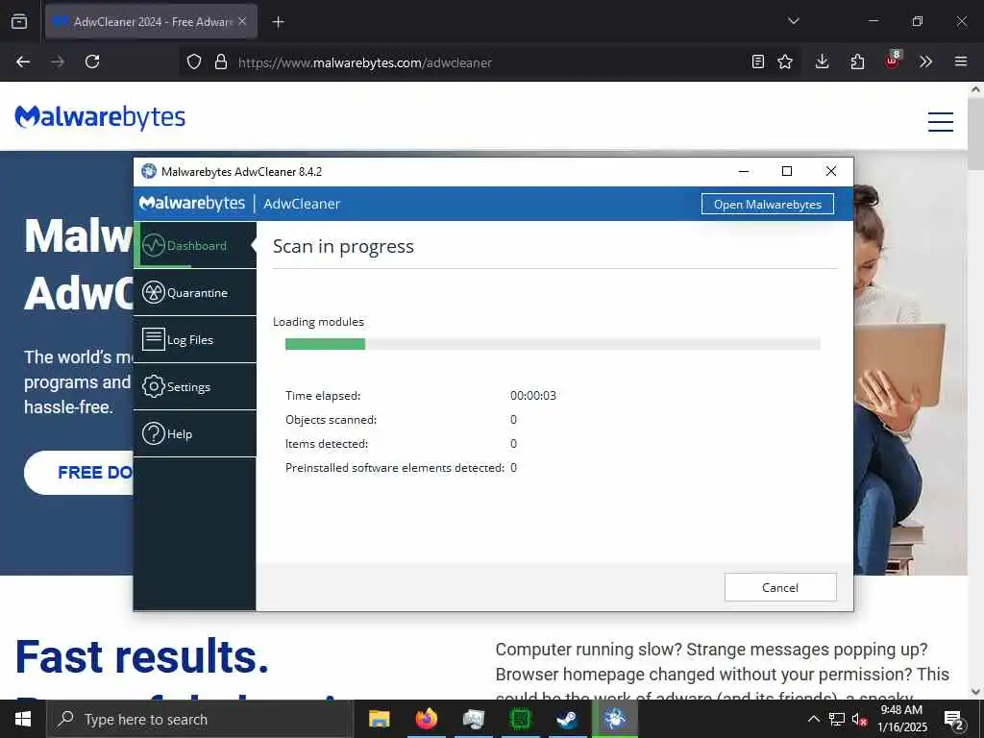
Task: Go back in the browser
Action: [x=23, y=61]
